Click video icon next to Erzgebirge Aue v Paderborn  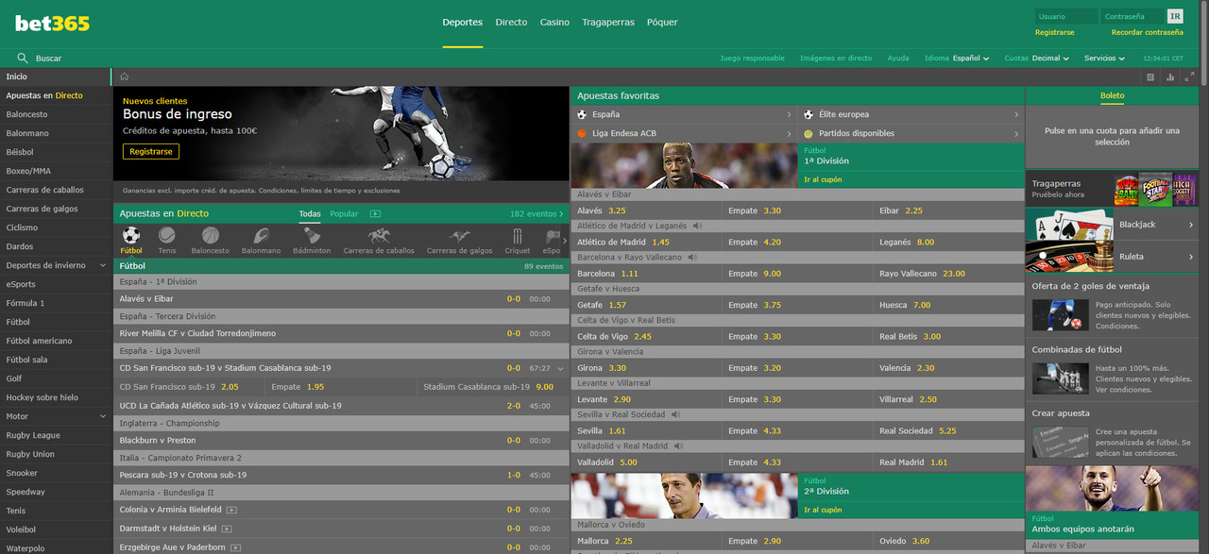[236, 547]
